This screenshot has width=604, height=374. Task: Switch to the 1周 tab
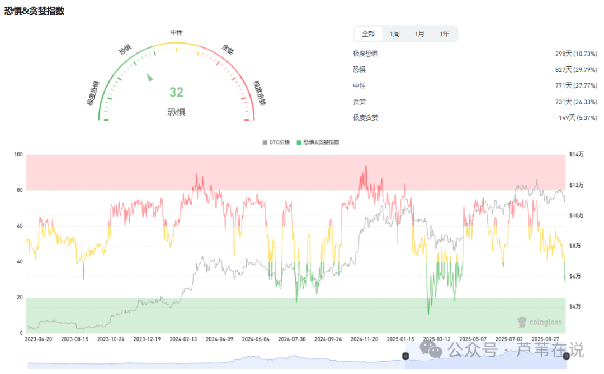point(394,33)
